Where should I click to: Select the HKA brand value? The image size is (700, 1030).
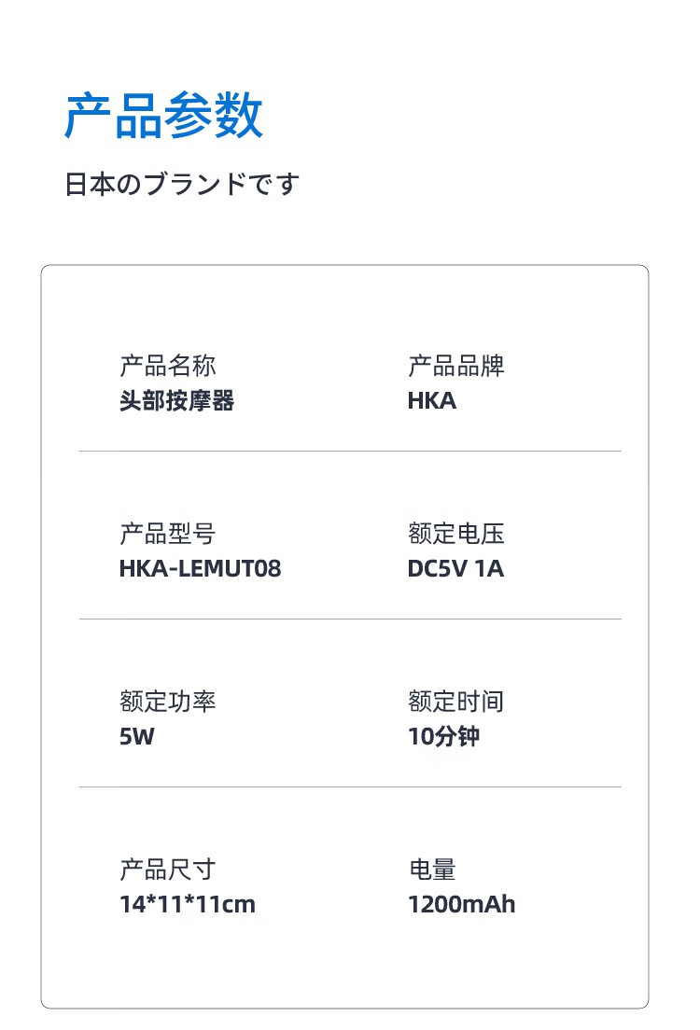(432, 401)
